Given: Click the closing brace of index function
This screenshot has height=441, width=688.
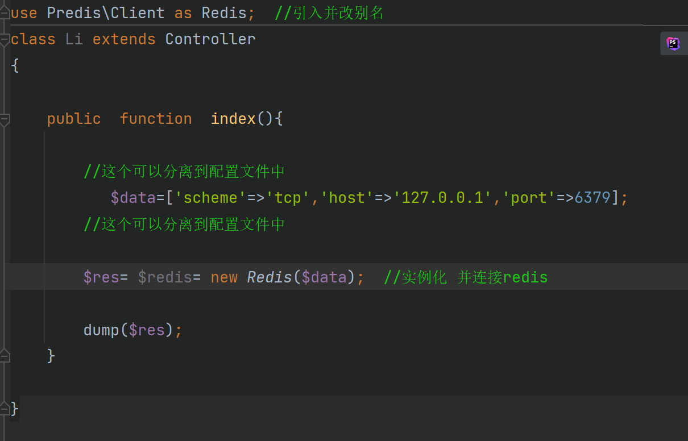Looking at the screenshot, I should (x=51, y=356).
